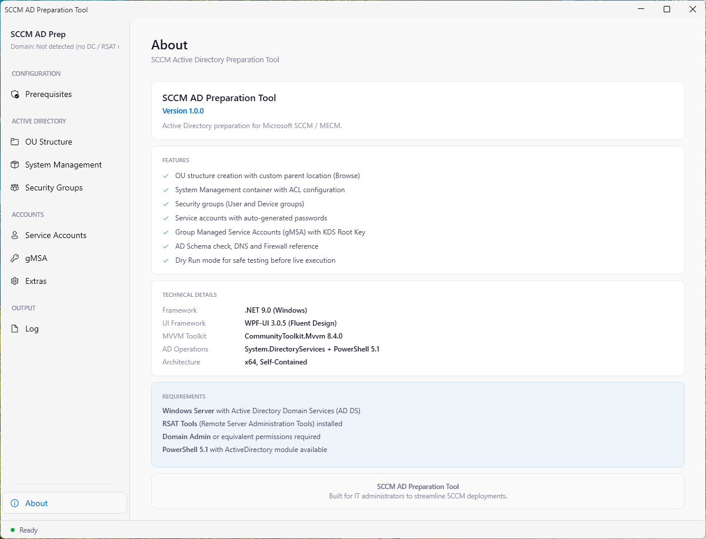Viewport: 706px width, 539px height.
Task: Click the Architecture label
Action: pos(181,362)
